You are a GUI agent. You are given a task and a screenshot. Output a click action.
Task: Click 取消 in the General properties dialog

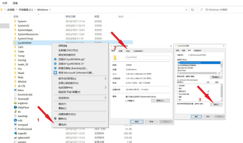(x=152, y=122)
